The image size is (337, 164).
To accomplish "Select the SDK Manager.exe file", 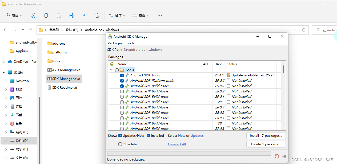I will (64, 79).
